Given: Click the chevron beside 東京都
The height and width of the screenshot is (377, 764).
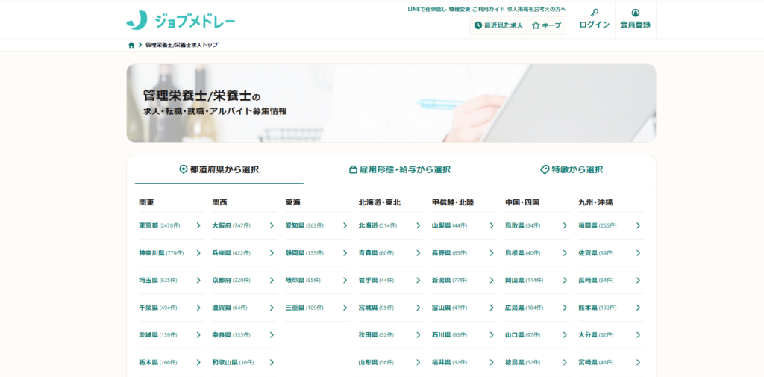Looking at the screenshot, I should coord(198,225).
